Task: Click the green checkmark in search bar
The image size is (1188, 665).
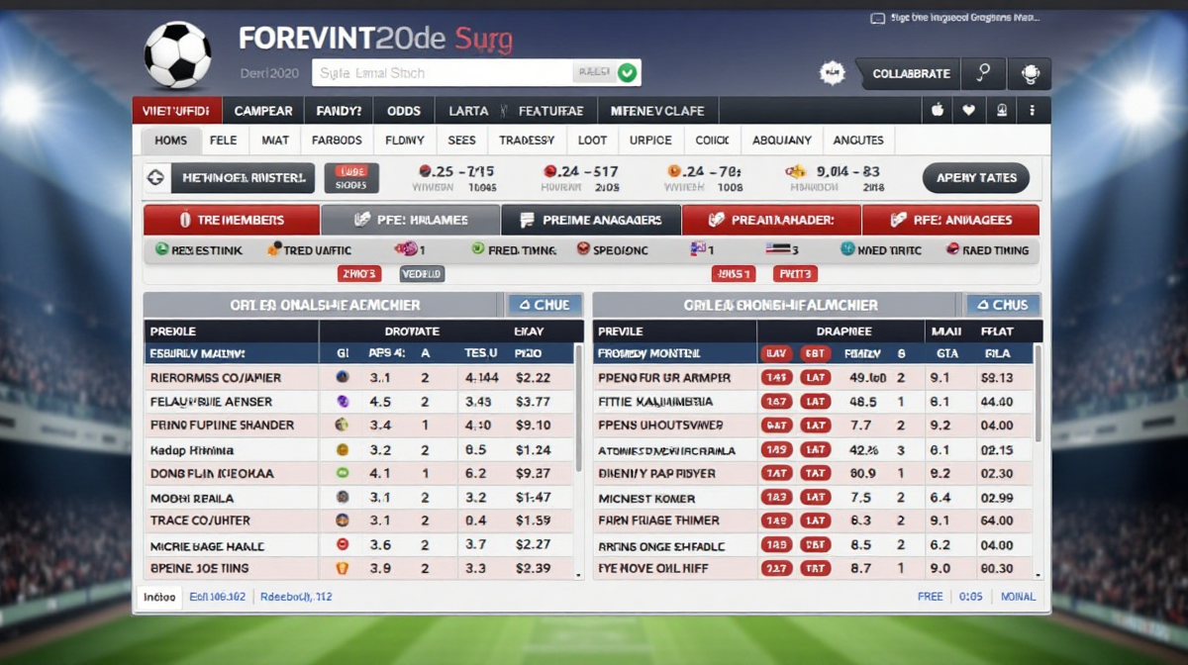Action: coord(627,72)
